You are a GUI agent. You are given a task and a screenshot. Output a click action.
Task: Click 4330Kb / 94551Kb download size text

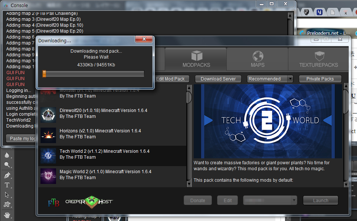tap(96, 65)
